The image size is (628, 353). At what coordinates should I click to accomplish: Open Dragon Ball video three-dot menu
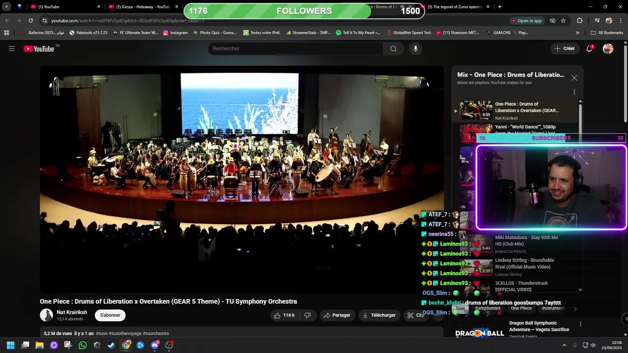[x=580, y=324]
